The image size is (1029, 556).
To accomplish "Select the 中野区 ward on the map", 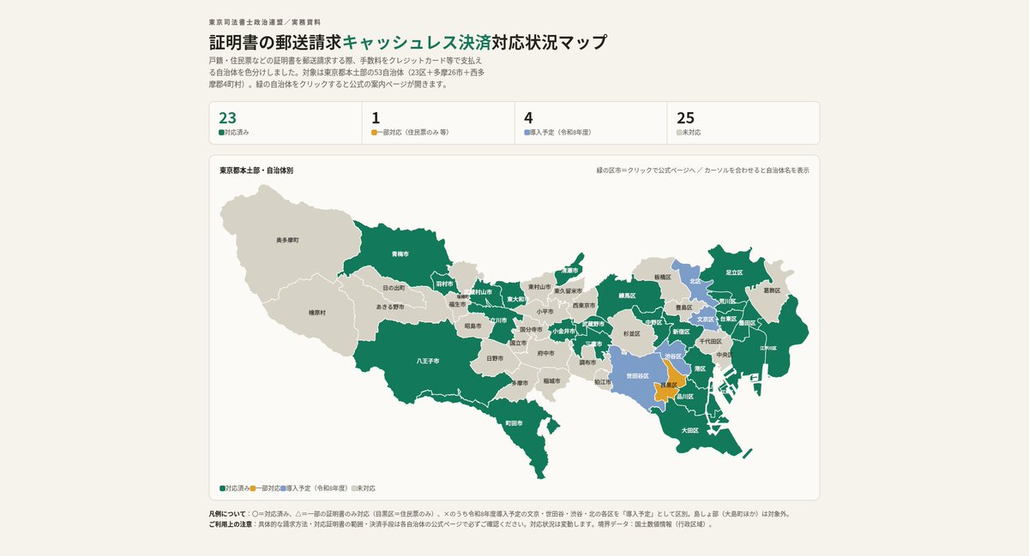I will (x=653, y=323).
